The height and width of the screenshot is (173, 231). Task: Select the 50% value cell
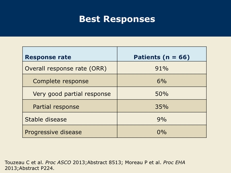[x=162, y=94]
